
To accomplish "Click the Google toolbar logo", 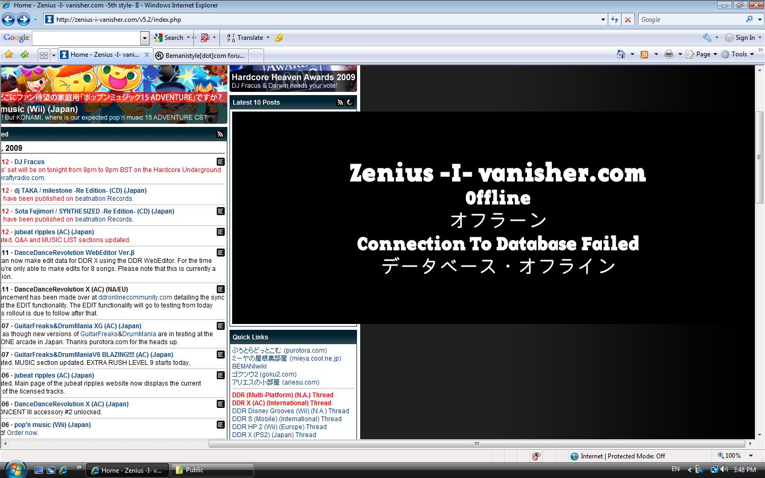I will [16, 38].
